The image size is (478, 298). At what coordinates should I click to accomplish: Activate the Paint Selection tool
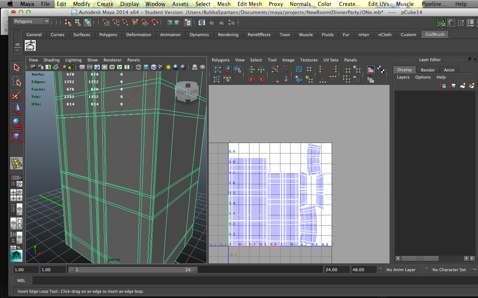(16, 95)
